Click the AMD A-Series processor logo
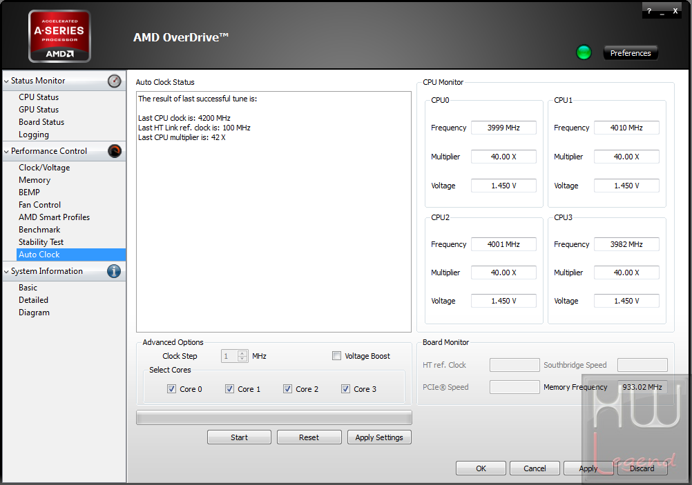The height and width of the screenshot is (485, 692). click(x=59, y=36)
